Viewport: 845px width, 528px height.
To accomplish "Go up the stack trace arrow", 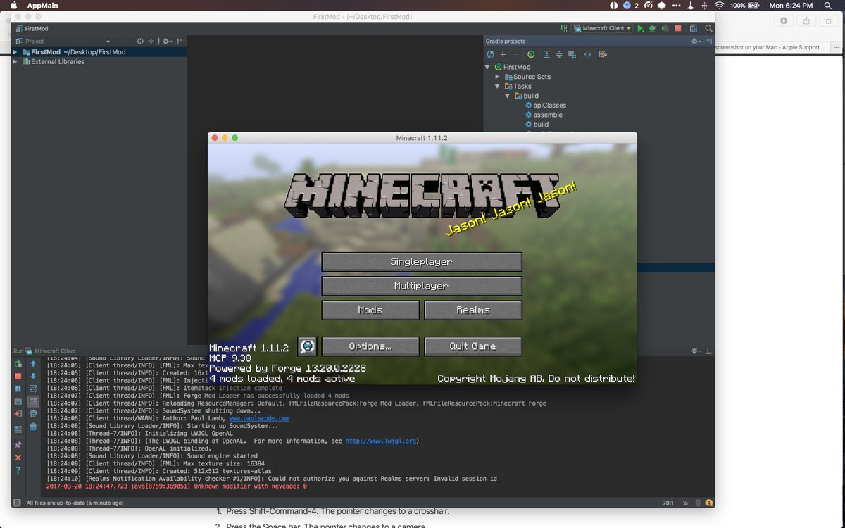I will click(33, 364).
